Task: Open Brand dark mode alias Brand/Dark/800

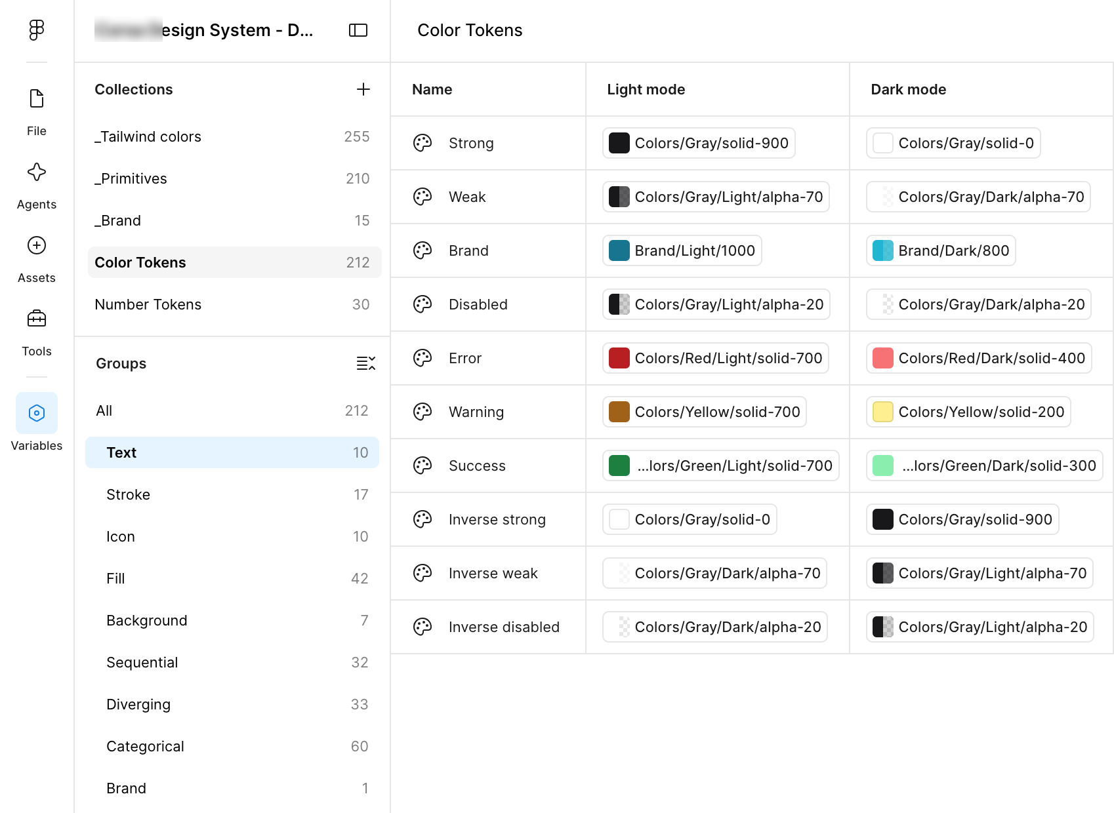Action: click(x=941, y=250)
